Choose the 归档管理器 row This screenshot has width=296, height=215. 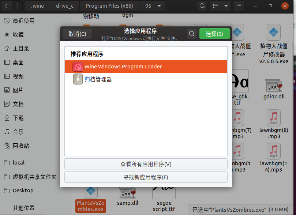(146, 79)
